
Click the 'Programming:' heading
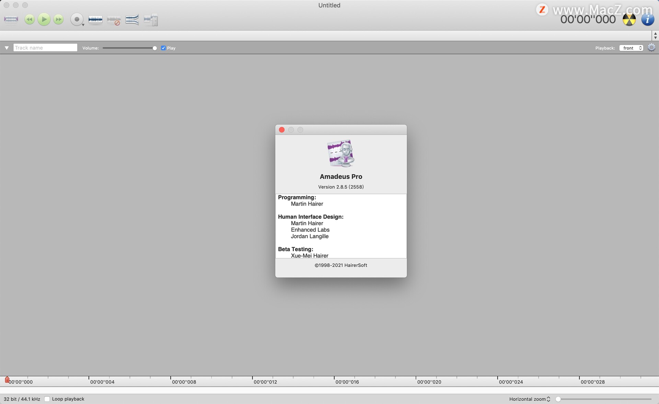coord(297,197)
